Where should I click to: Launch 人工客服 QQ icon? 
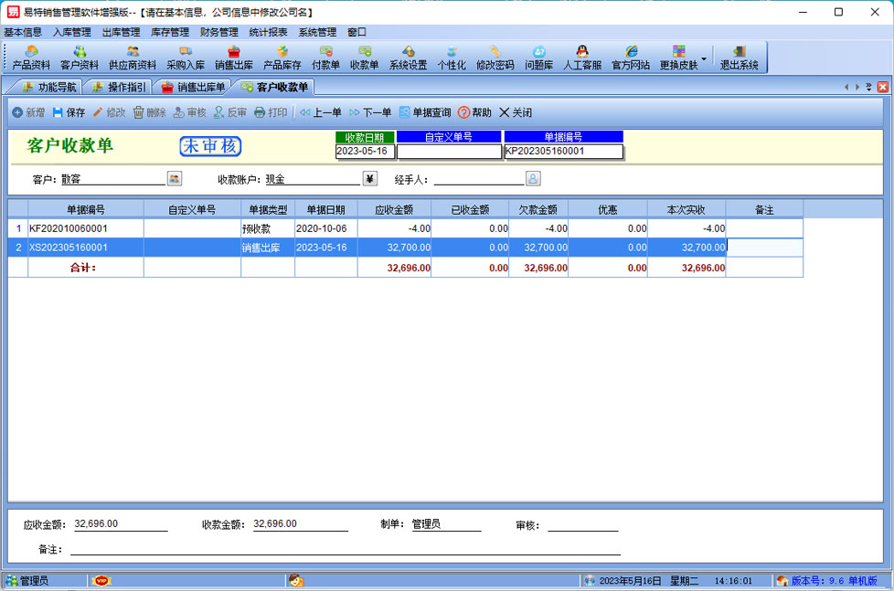[582, 58]
